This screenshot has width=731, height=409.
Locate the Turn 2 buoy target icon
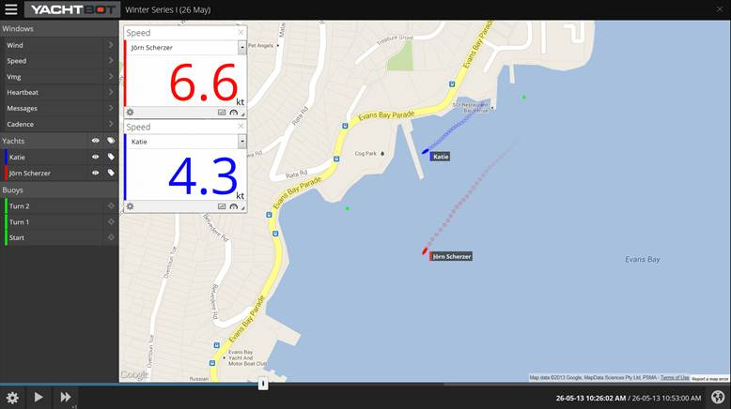(111, 206)
